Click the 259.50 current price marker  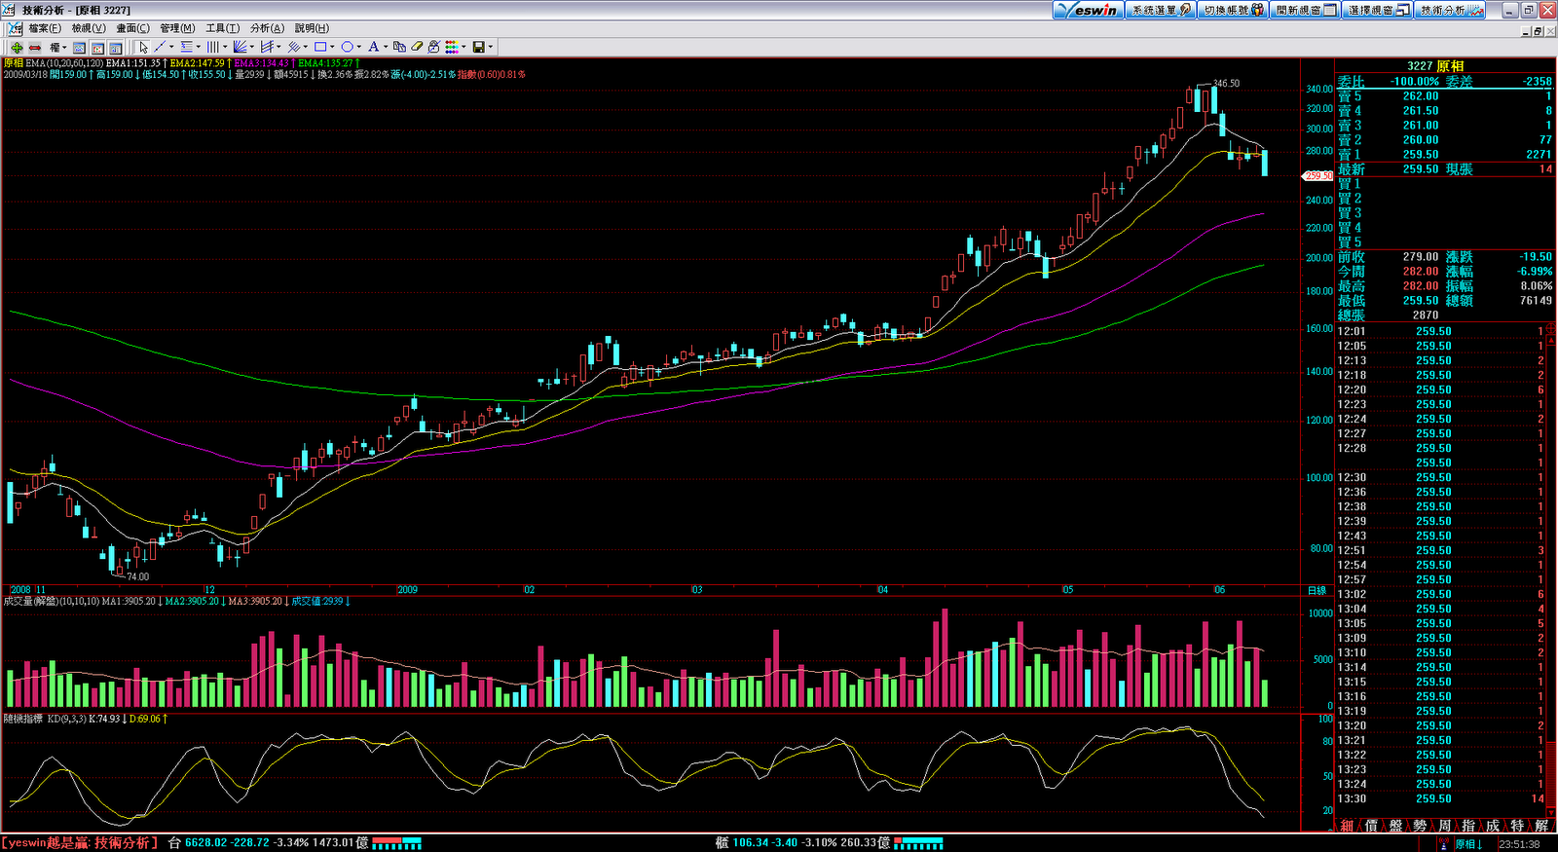(1318, 176)
